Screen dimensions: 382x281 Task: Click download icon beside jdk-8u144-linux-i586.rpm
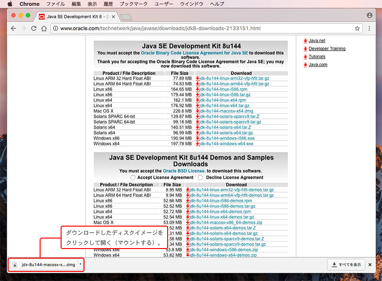pos(198,89)
